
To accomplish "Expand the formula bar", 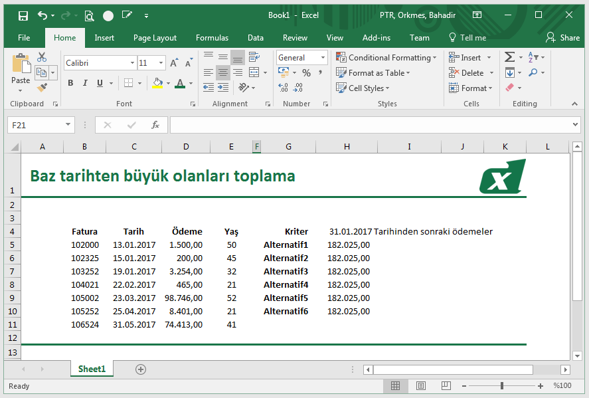I will (575, 125).
